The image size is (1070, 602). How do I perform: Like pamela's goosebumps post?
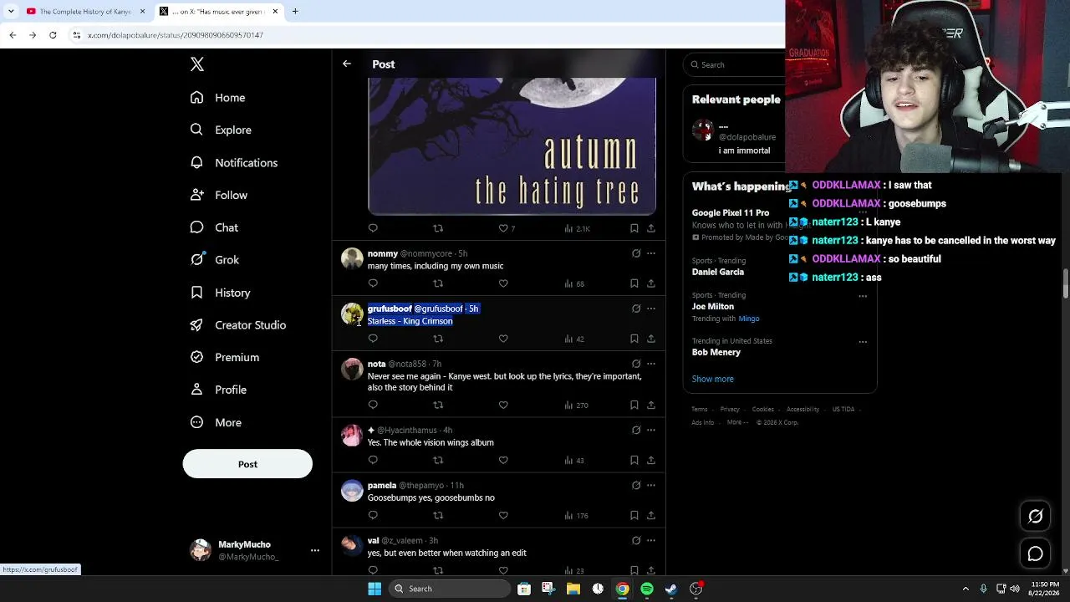tap(503, 515)
